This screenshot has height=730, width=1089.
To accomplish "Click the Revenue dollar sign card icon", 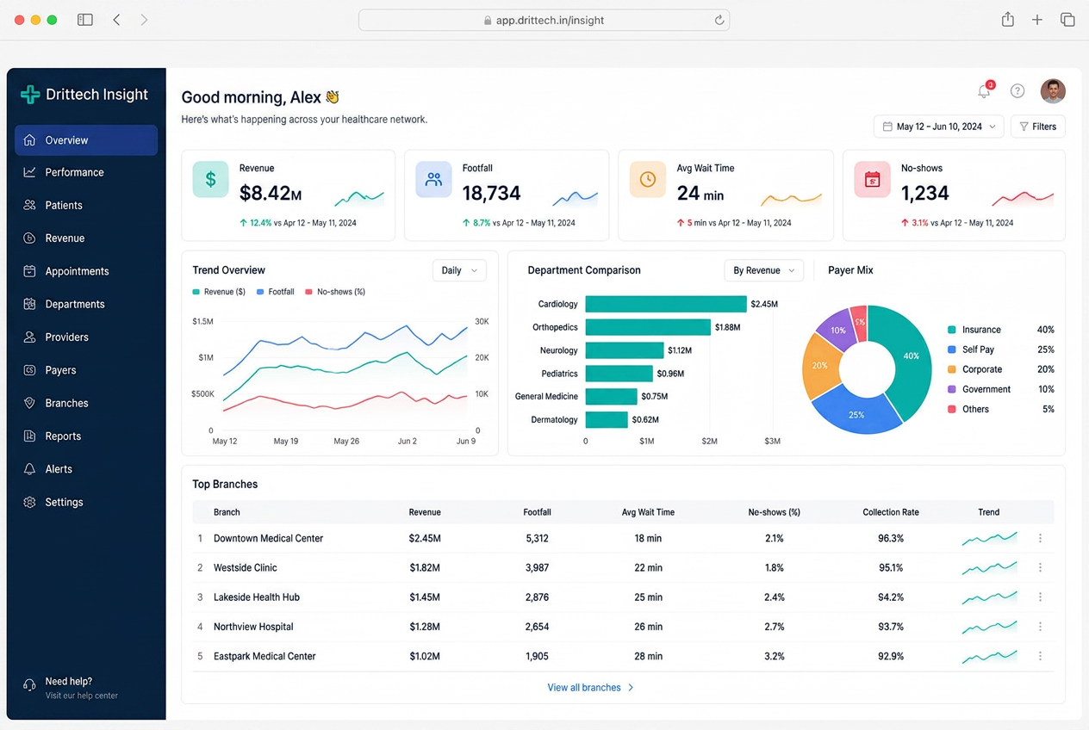I will coord(210,179).
